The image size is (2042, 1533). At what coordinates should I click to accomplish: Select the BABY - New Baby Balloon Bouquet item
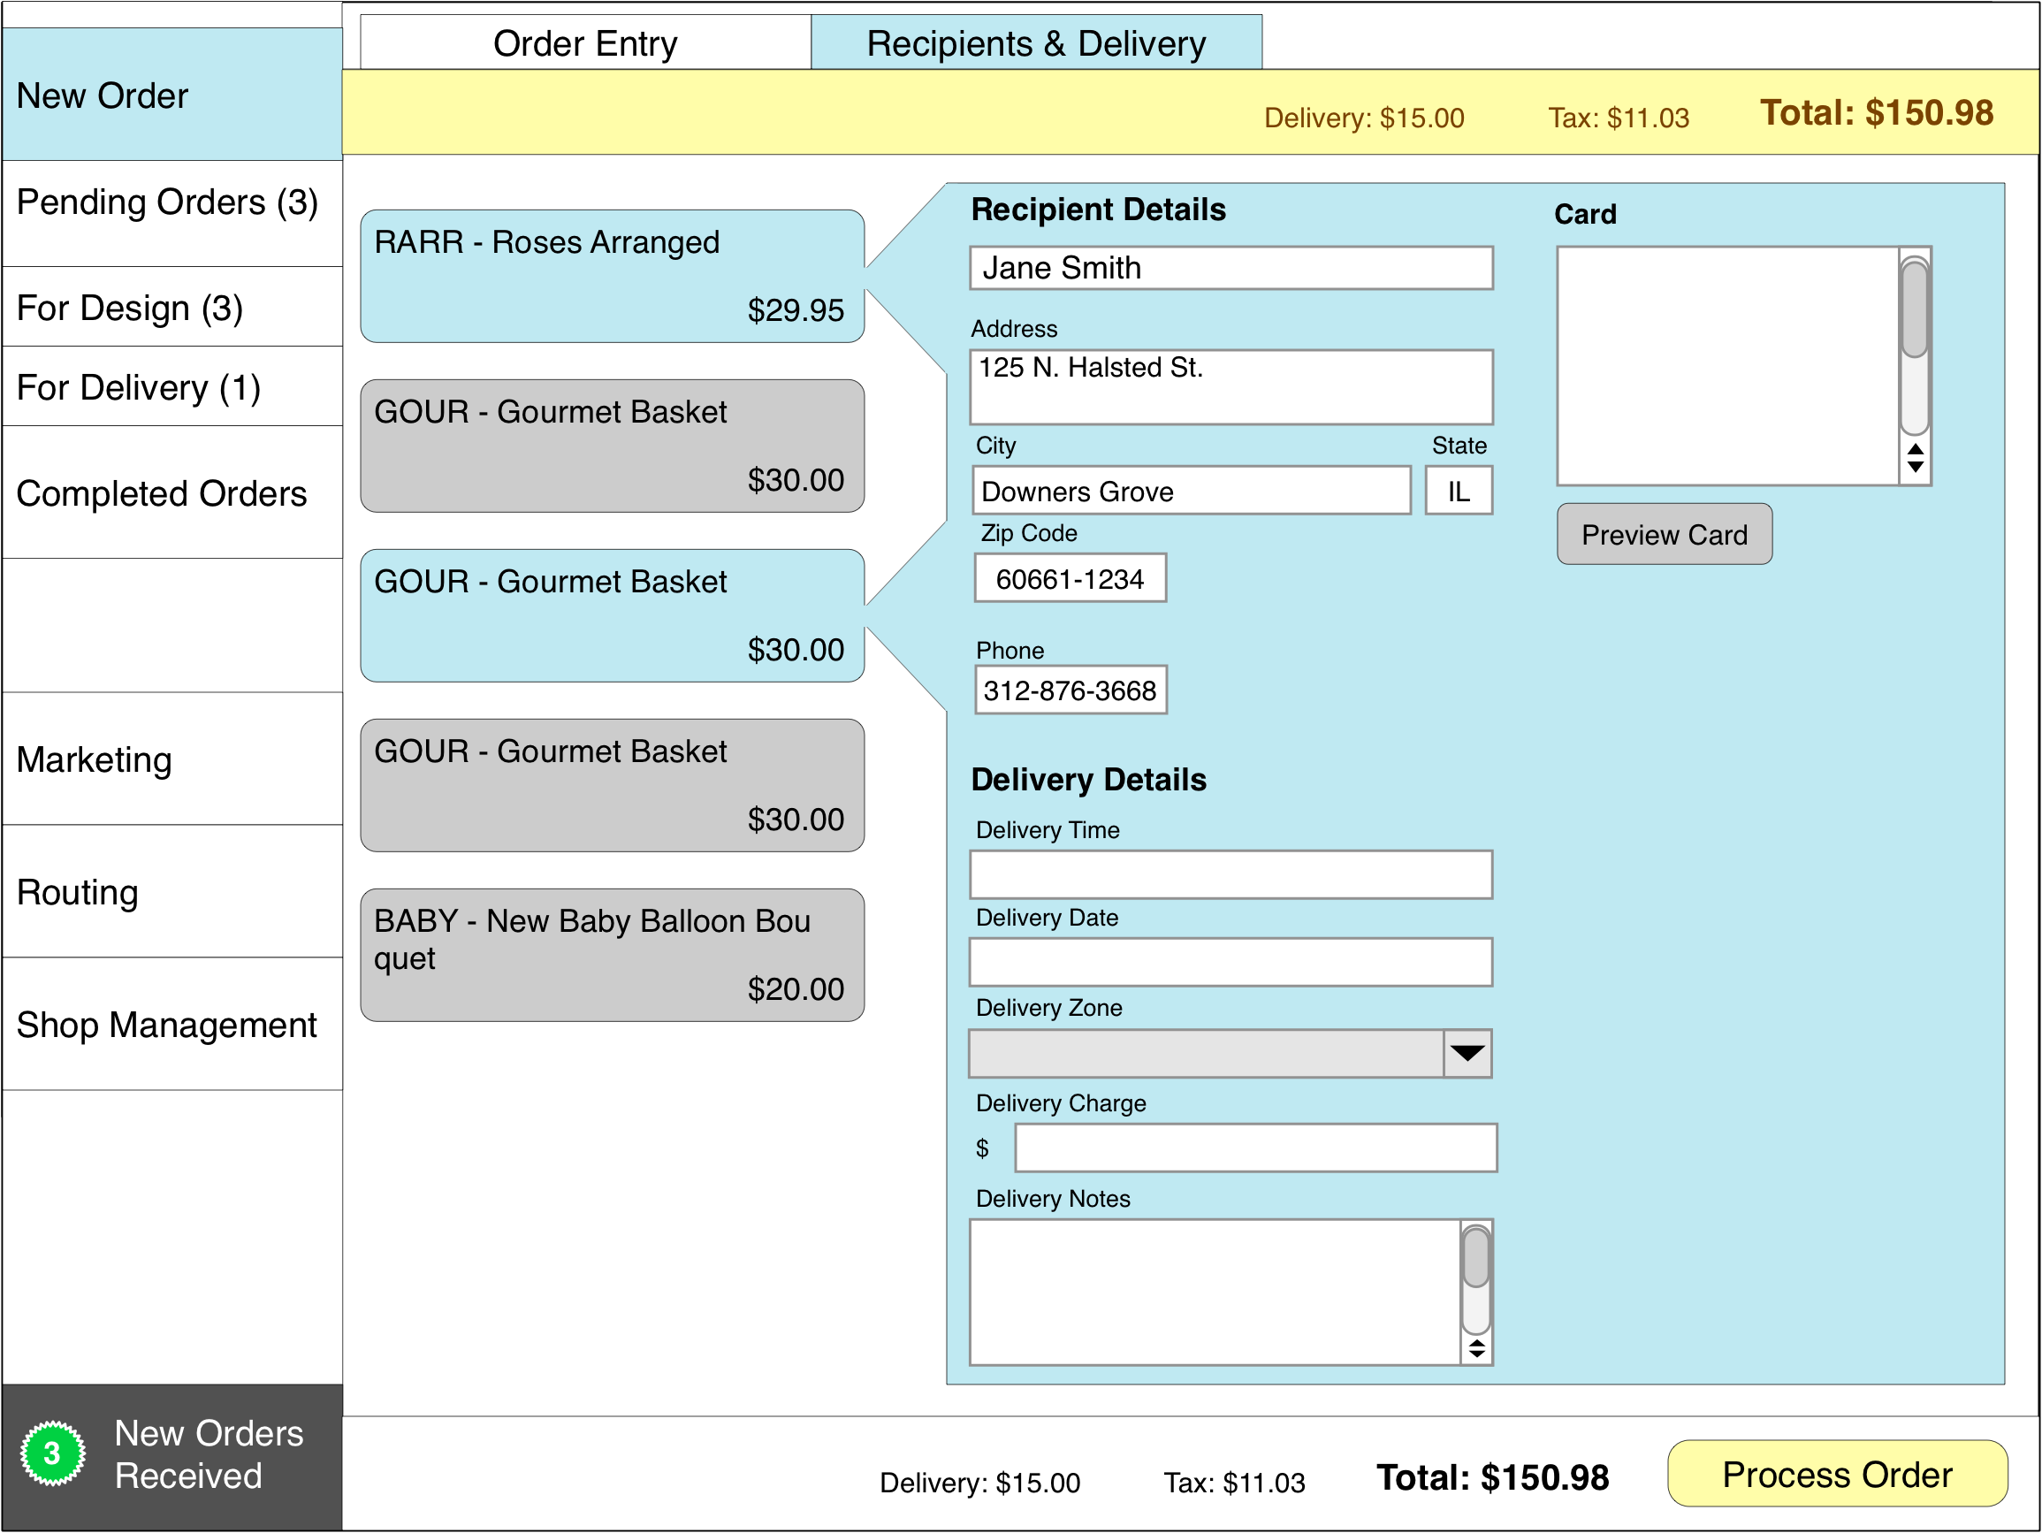tap(609, 953)
